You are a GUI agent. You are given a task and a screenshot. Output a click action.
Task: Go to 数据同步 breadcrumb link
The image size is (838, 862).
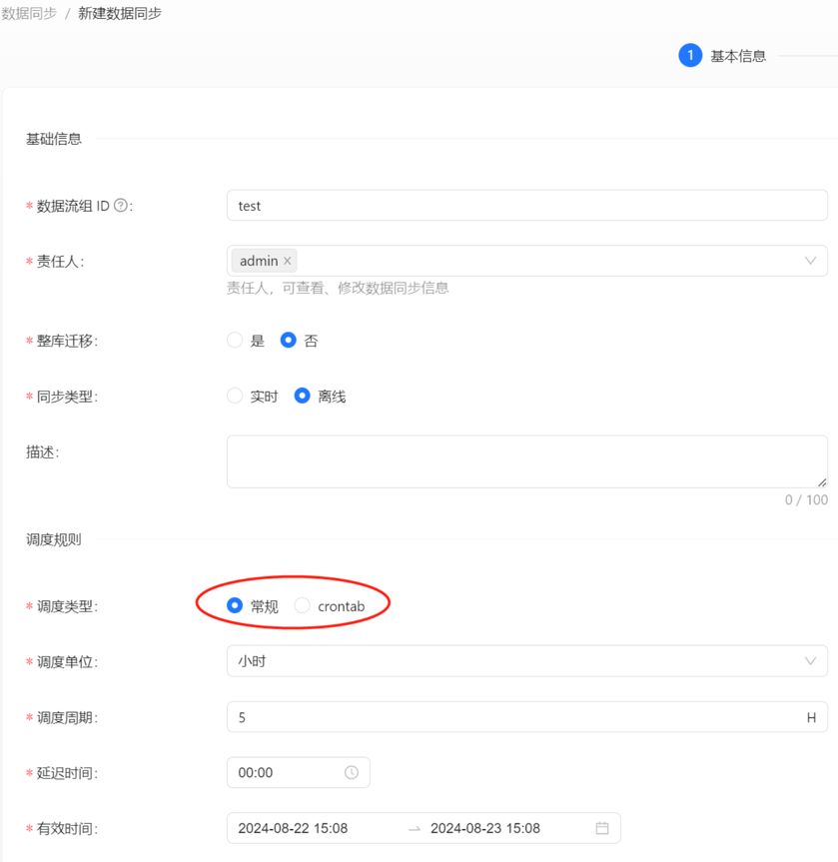(x=29, y=13)
